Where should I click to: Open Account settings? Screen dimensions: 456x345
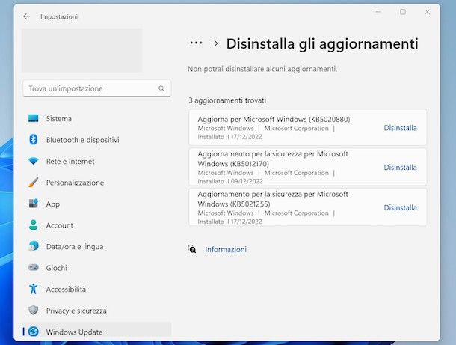pos(97,225)
